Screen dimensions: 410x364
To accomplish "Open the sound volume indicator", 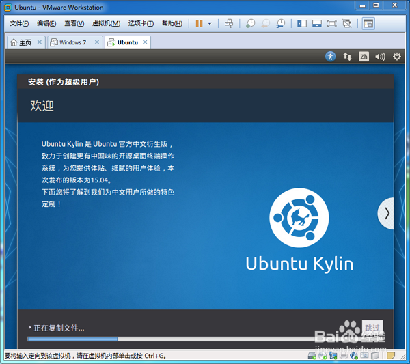I will [x=380, y=57].
